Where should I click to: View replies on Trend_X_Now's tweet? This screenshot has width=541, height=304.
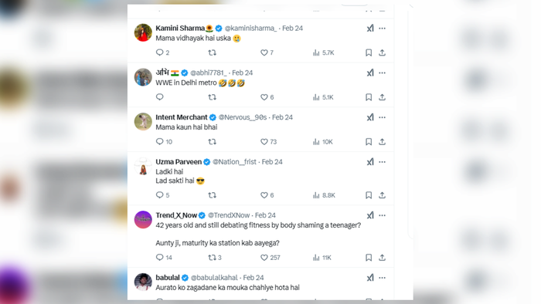coord(164,258)
